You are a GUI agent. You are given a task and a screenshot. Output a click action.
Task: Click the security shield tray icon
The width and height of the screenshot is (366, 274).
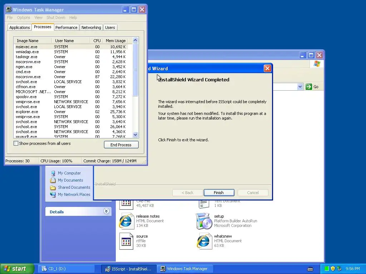point(333,269)
